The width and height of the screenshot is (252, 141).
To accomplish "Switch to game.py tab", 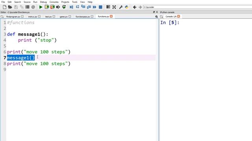I will tap(64, 16).
